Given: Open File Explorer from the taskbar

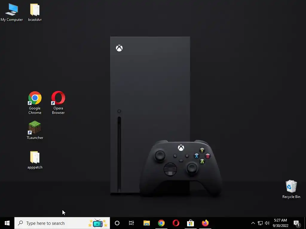Looking at the screenshot, I should (x=146, y=223).
